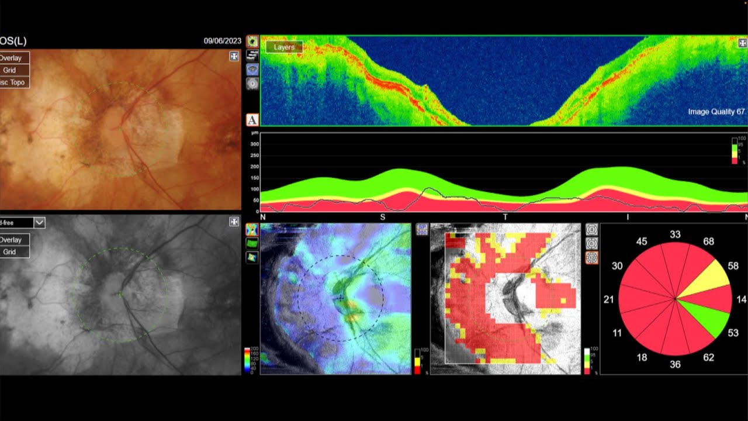748x421 pixels.
Task: Toggle Disc Topo on the color fundus
Action: point(13,82)
